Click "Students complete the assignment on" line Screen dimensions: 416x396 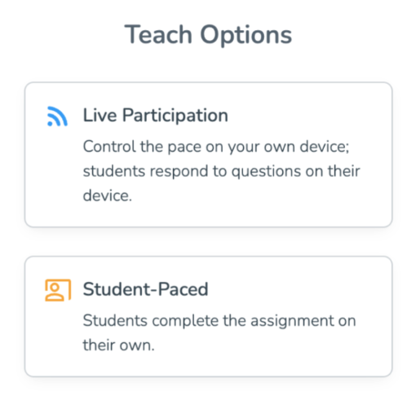point(219,321)
